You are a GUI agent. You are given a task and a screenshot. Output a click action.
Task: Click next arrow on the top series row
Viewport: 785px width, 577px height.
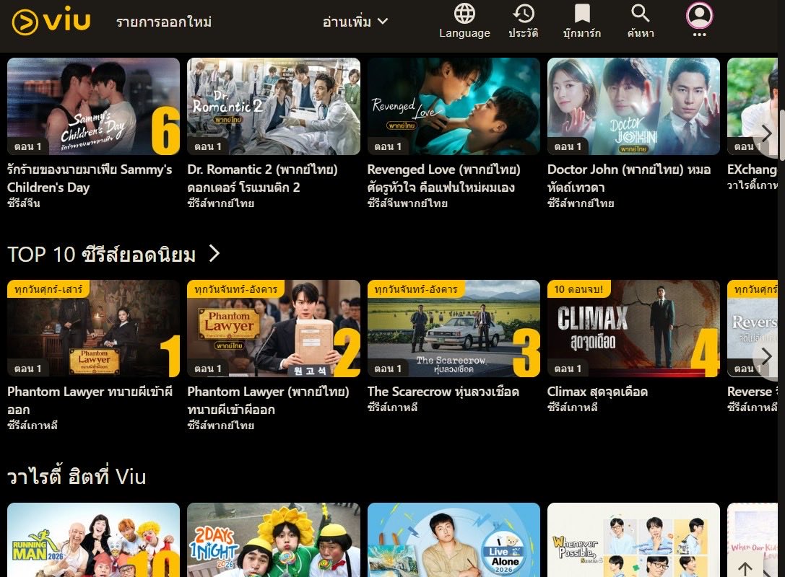point(766,133)
